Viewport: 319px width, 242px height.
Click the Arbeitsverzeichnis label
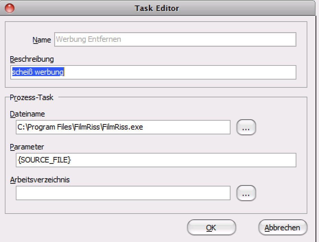point(40,180)
